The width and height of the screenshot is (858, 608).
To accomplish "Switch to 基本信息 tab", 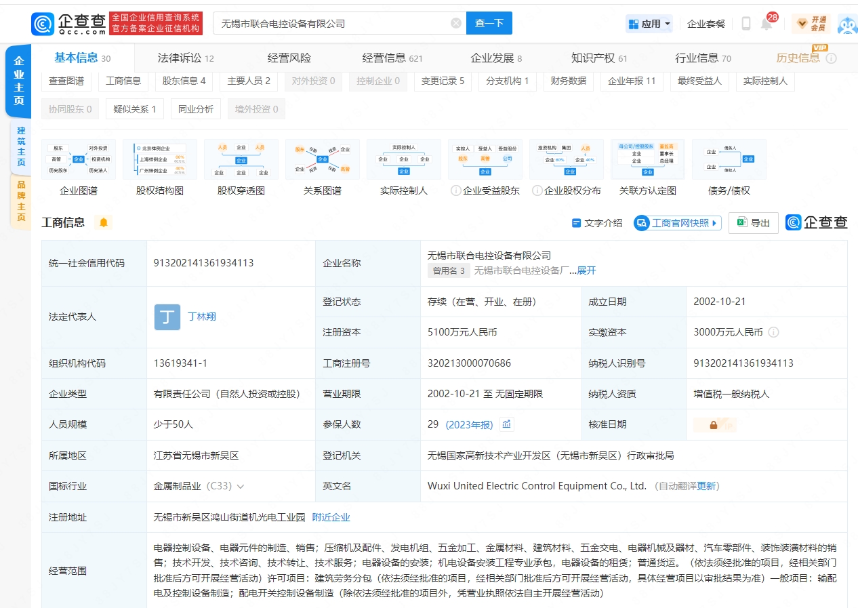I will 83,58.
